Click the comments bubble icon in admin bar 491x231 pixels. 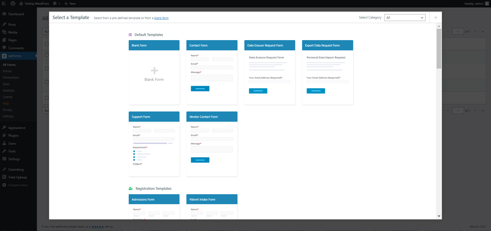tap(55, 4)
